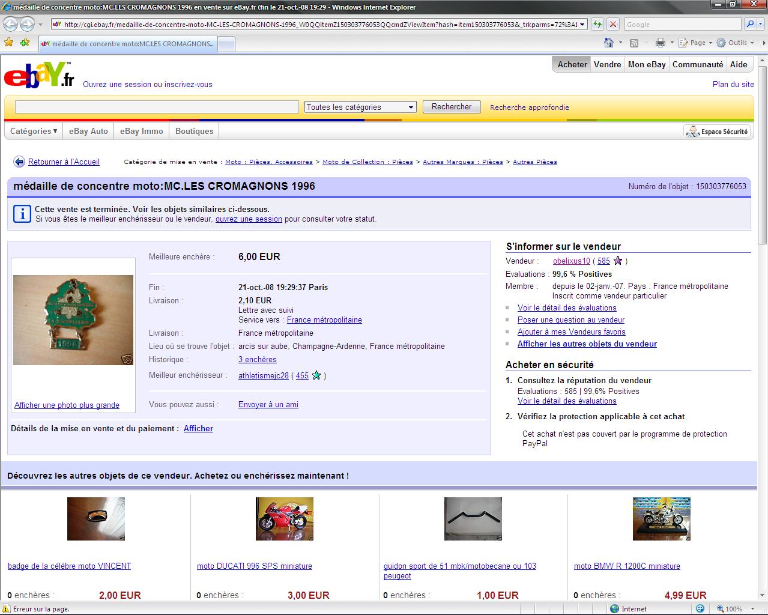The height and width of the screenshot is (615, 768).
Task: Click Ouvrez une session beside the eBay logo
Action: click(x=117, y=85)
